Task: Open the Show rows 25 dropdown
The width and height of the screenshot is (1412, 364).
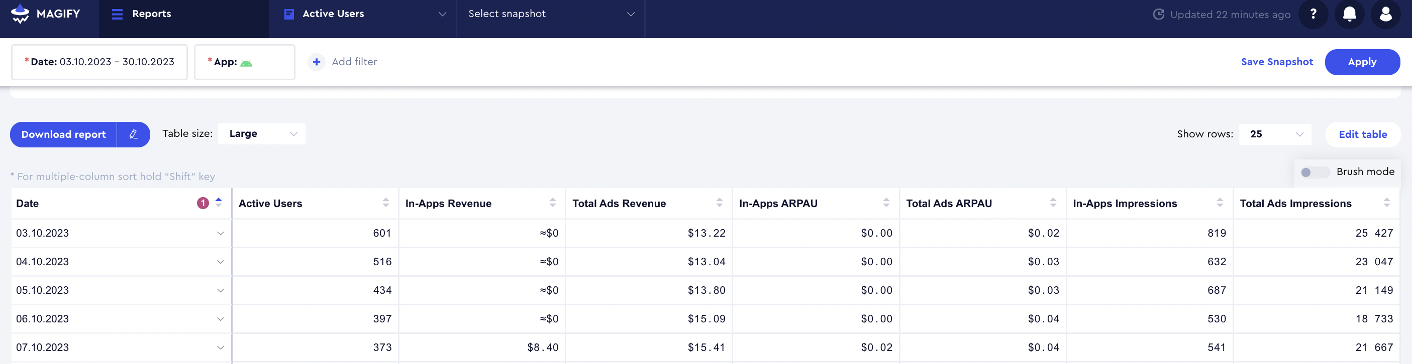Action: coord(1274,134)
